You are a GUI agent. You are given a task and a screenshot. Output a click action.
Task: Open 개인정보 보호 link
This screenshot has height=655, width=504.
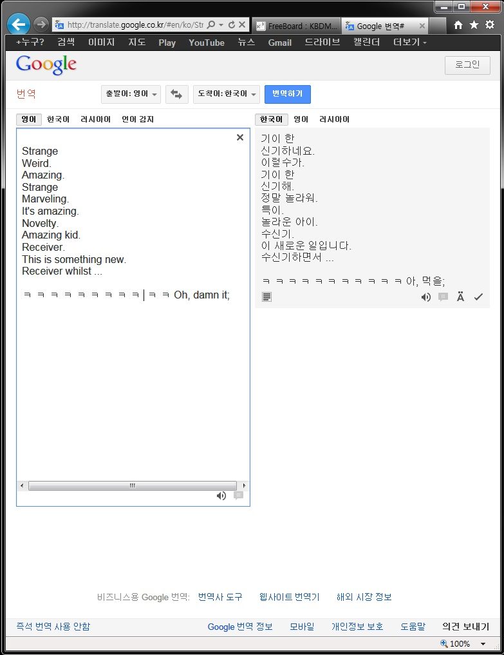coord(357,627)
